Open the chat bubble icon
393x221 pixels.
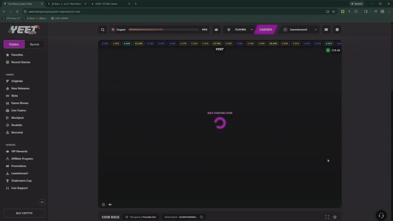pos(337,30)
